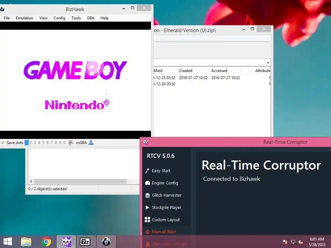The height and width of the screenshot is (248, 331).
Task: Click the Connected to Bizhawk status text
Action: [x=231, y=179]
